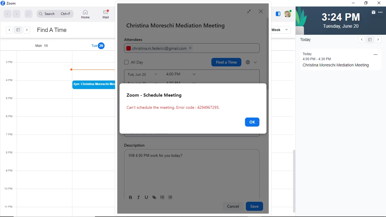Collapse the meeting editor panel
This screenshot has height=217, width=386.
click(249, 11)
